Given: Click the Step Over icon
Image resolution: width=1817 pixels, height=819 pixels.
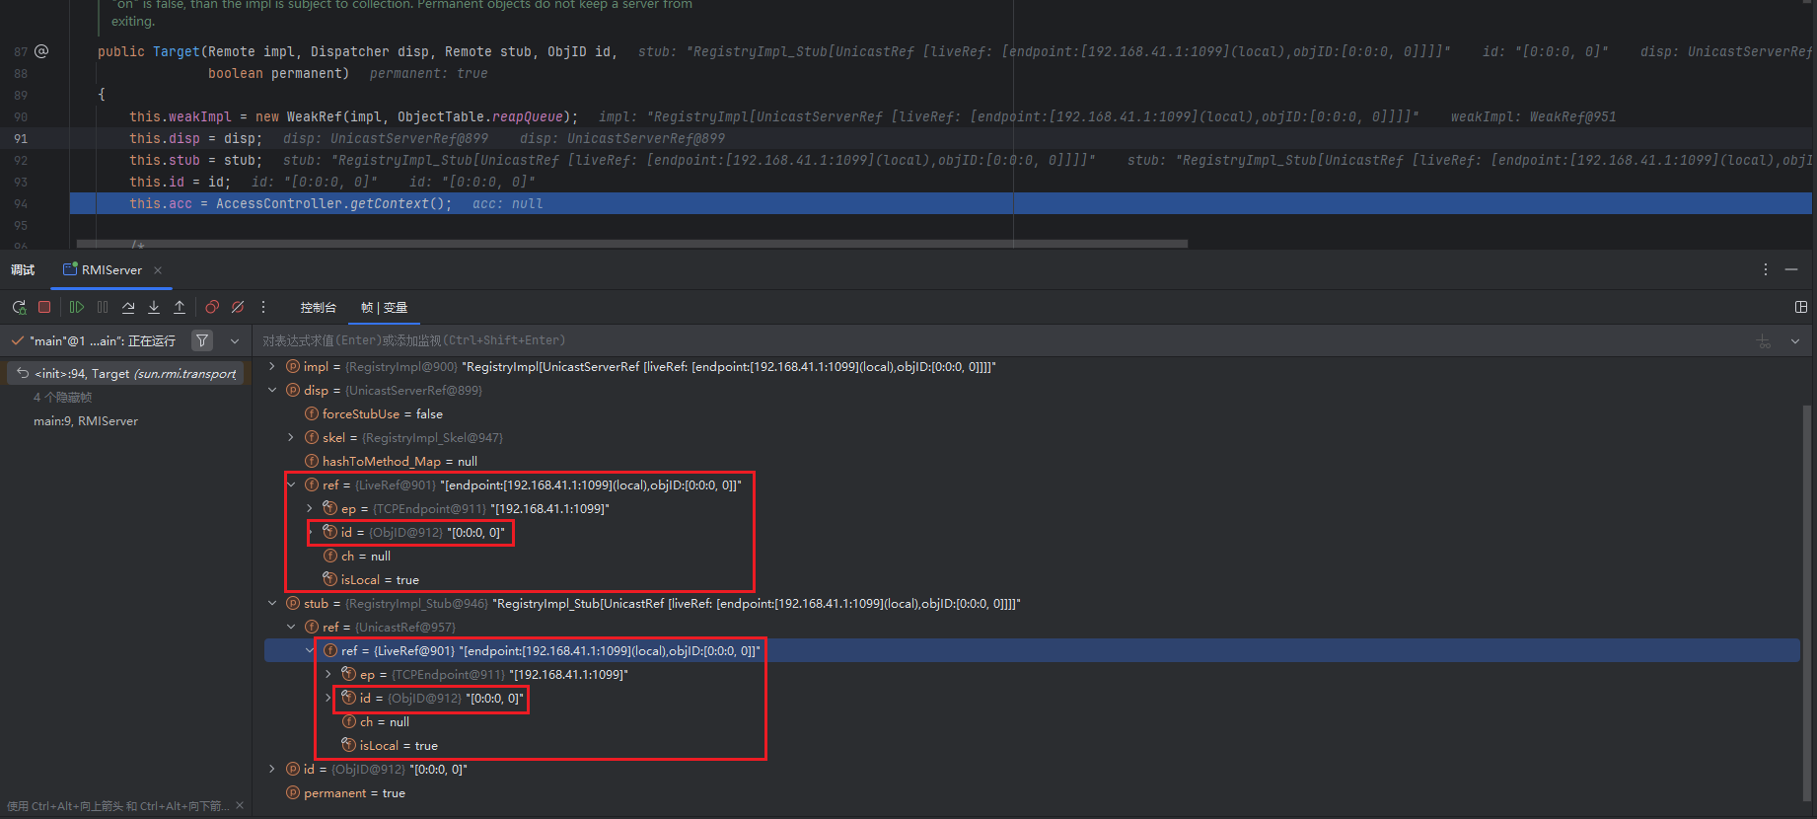Looking at the screenshot, I should [128, 307].
